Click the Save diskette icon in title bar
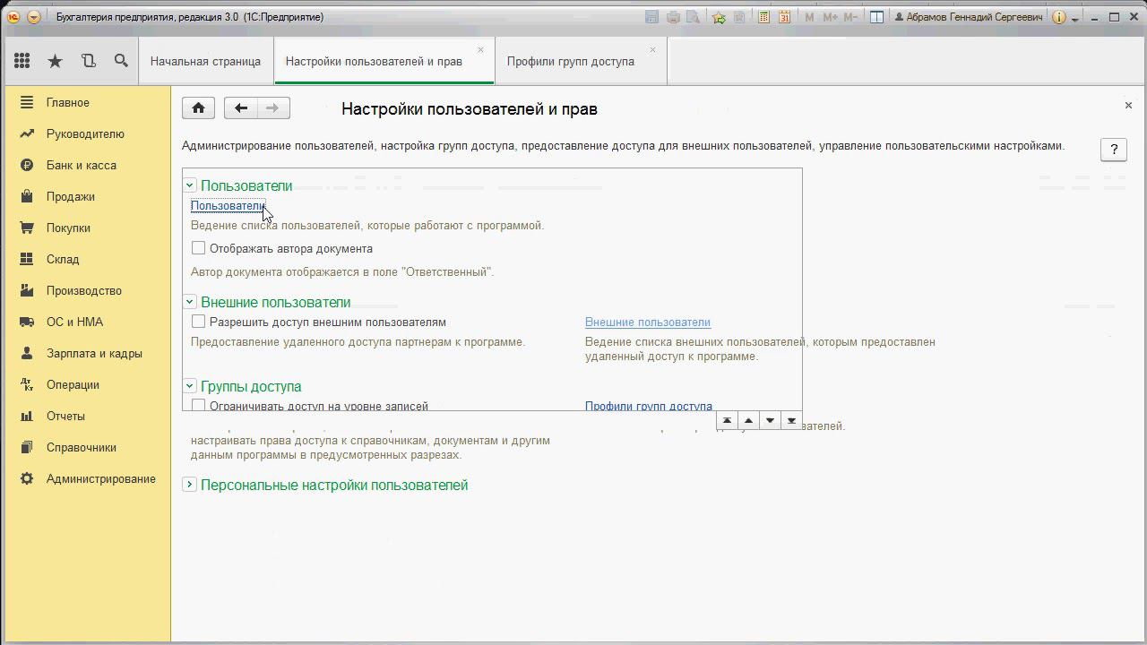Viewport: 1147px width, 645px height. 651,17
